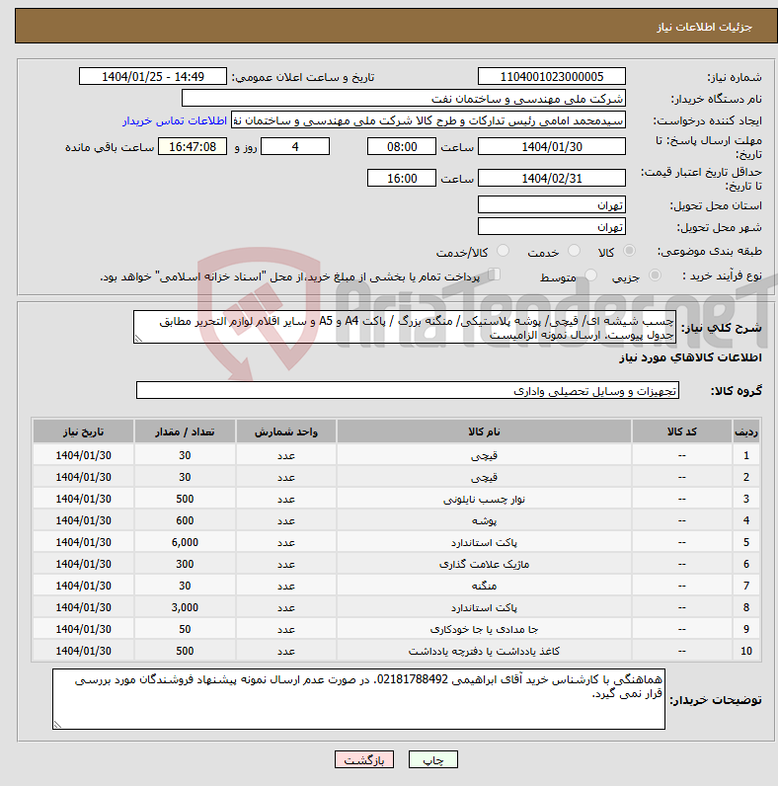This screenshot has width=778, height=786.
Task: Open the اطلاعات تماس خریدار link
Action: click(x=175, y=120)
